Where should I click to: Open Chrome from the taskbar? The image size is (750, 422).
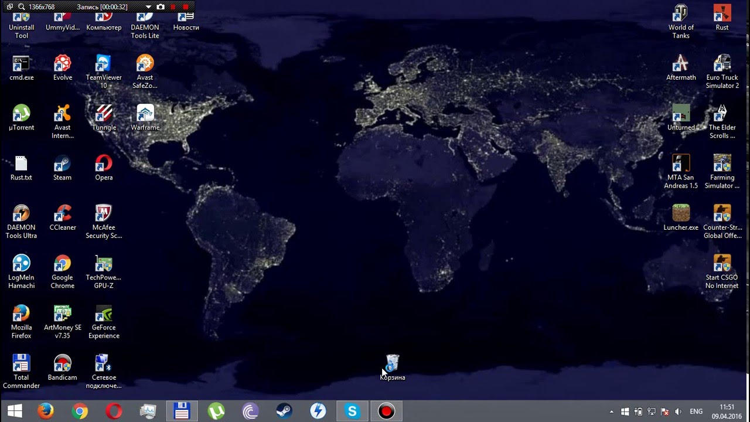tap(80, 411)
